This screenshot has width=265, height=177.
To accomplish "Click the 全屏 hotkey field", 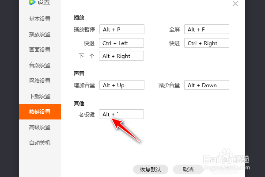I will 207,30.
